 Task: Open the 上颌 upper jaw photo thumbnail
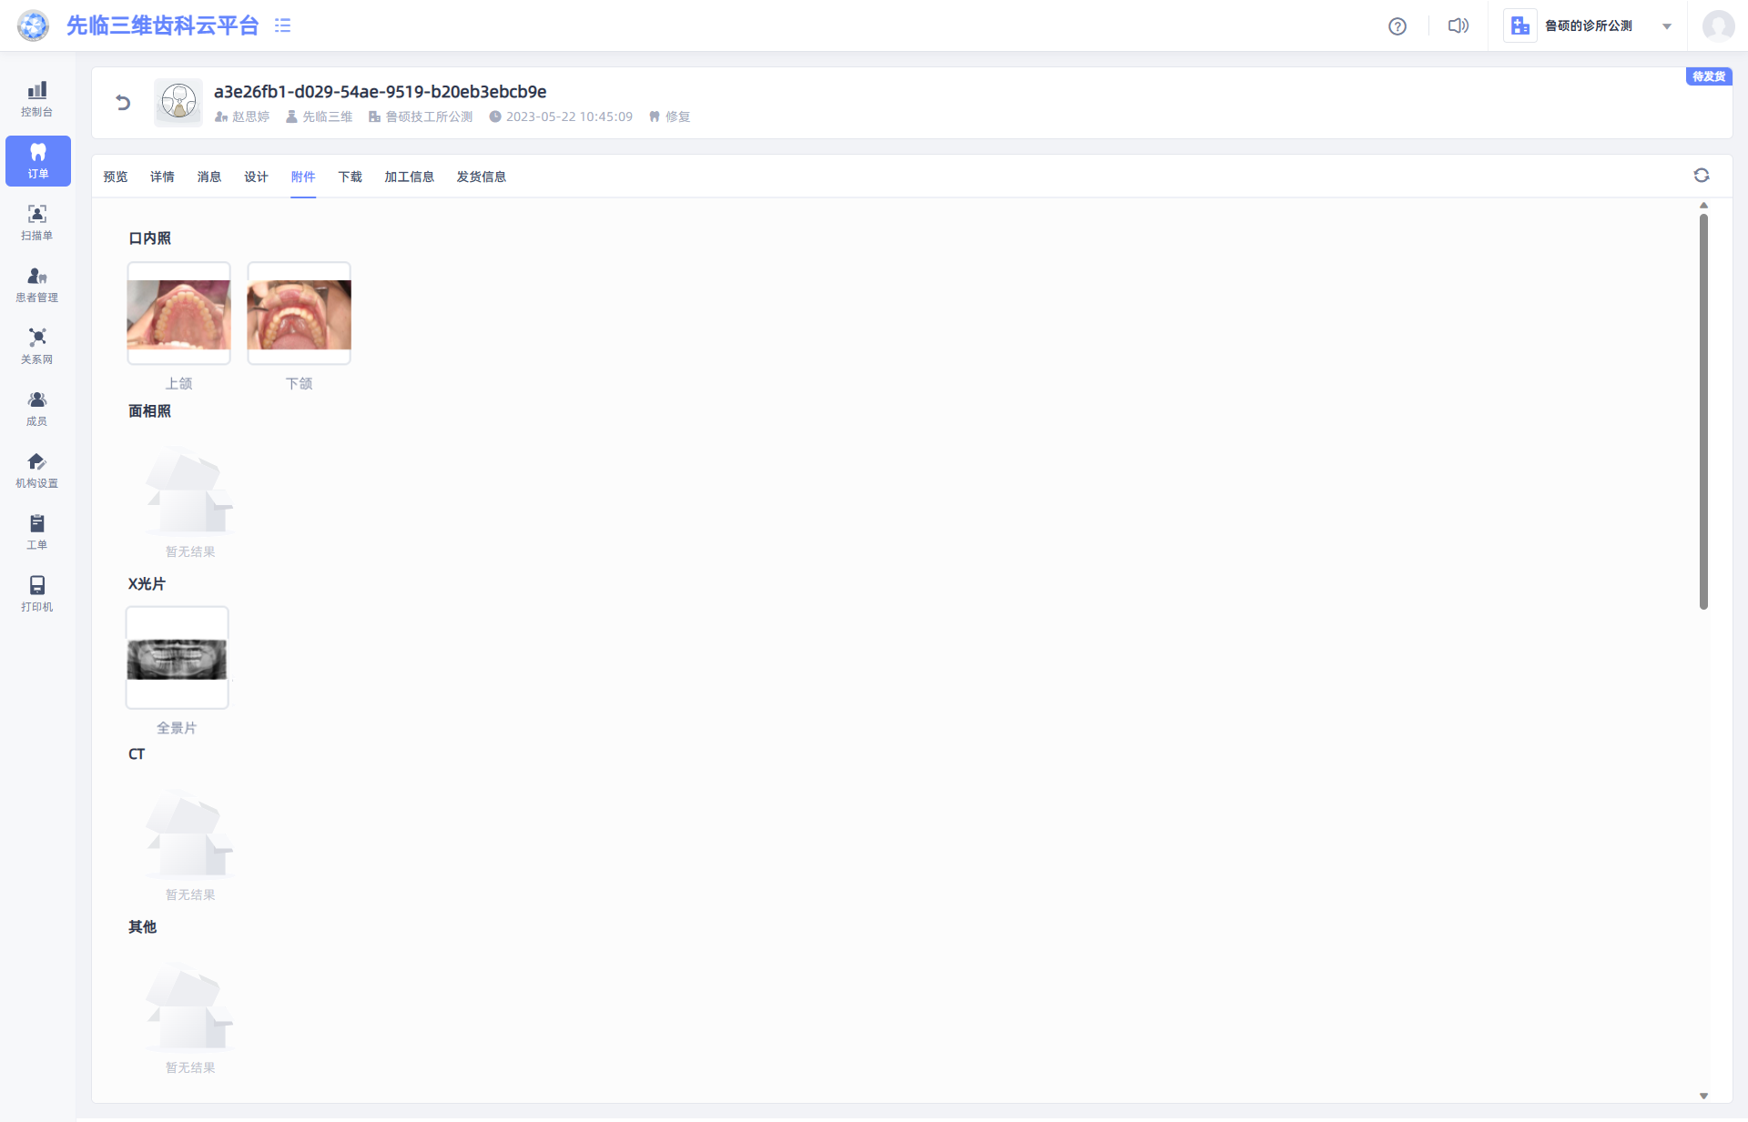(178, 314)
